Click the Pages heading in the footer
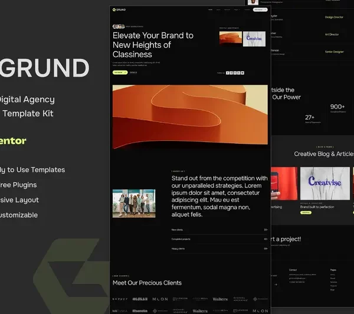This screenshot has width=354, height=314. point(333,270)
